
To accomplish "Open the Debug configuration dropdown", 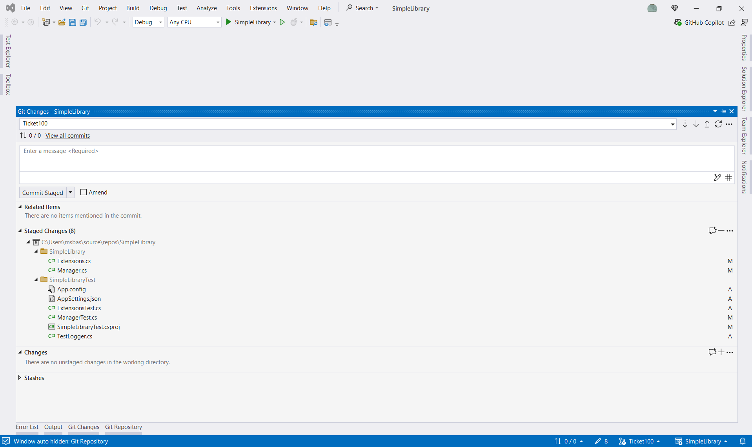I will (148, 22).
